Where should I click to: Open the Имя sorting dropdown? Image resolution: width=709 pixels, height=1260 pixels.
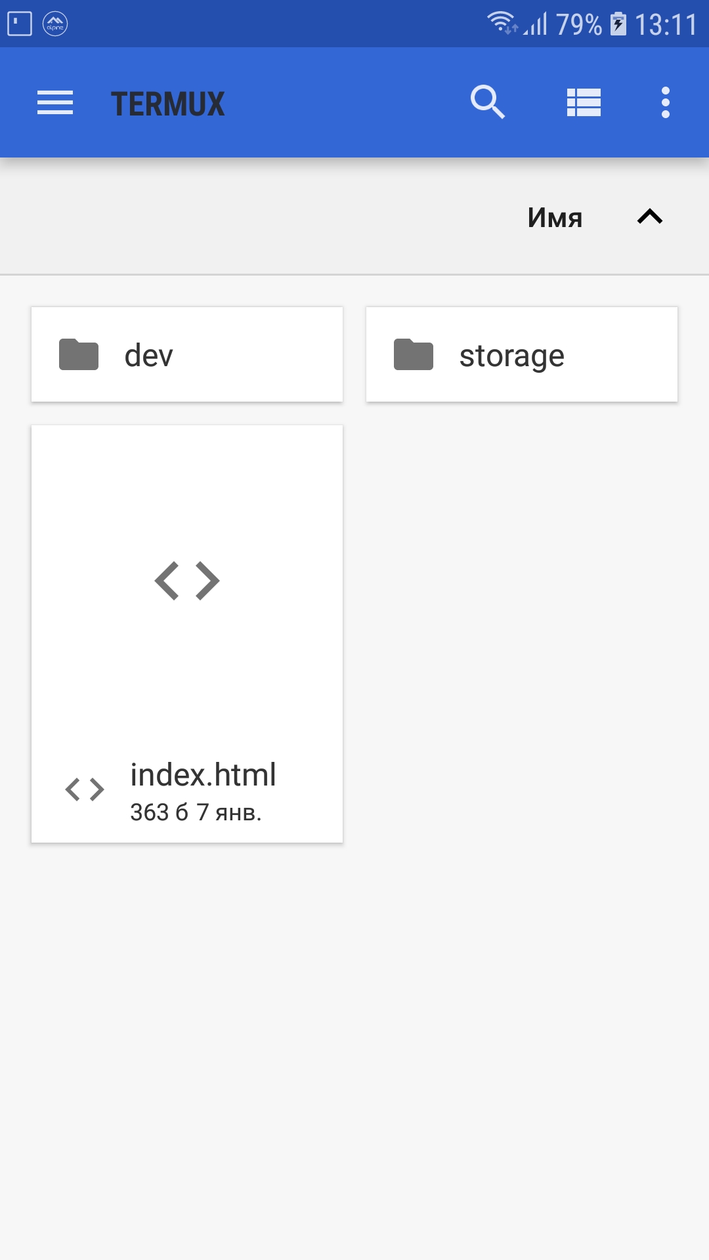(x=555, y=217)
